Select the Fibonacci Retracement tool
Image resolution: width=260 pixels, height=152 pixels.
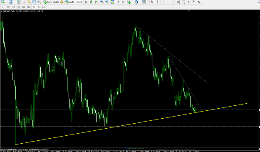(x=183, y=2)
